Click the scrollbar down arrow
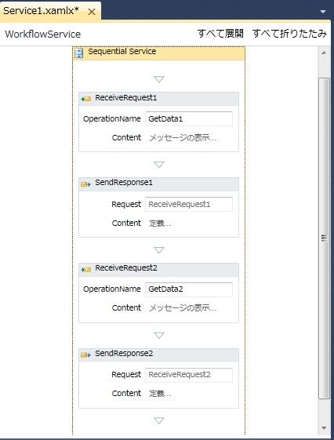 (x=324, y=428)
